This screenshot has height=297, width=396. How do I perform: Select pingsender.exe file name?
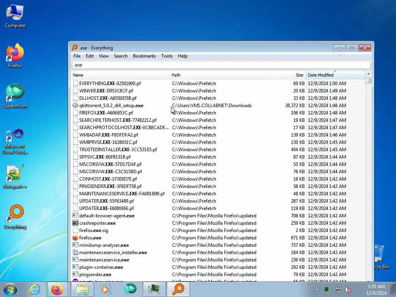coord(95,275)
